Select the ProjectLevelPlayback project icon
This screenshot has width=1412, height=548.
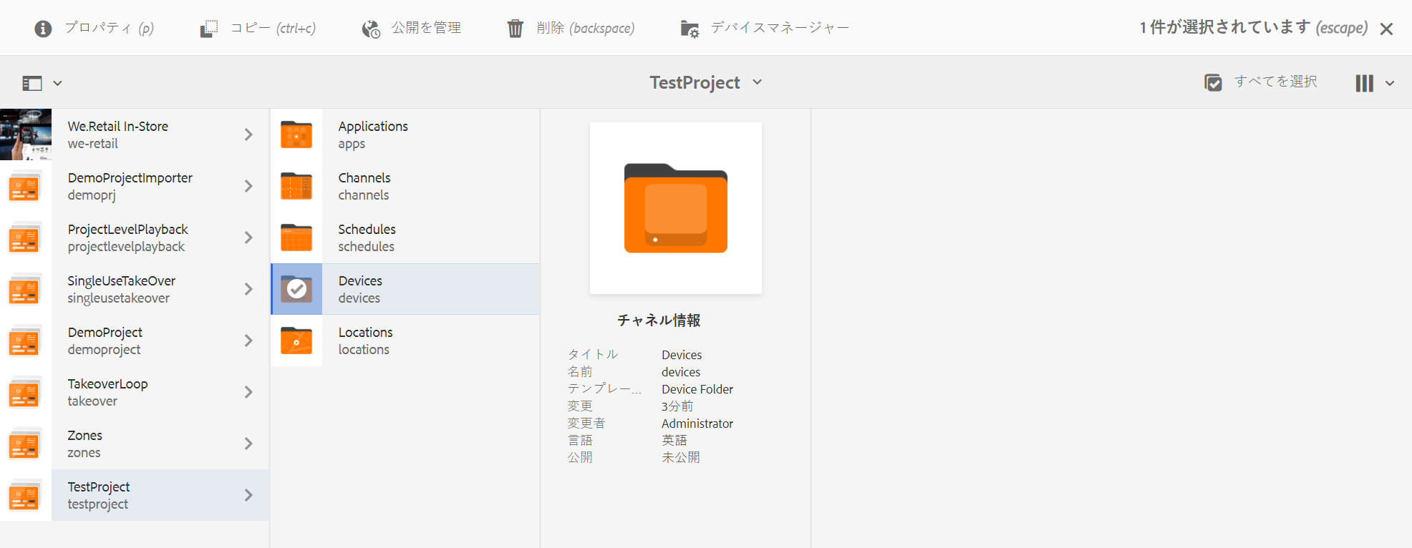pyautogui.click(x=24, y=238)
